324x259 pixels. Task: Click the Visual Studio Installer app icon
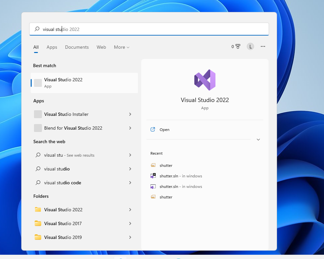click(x=38, y=114)
